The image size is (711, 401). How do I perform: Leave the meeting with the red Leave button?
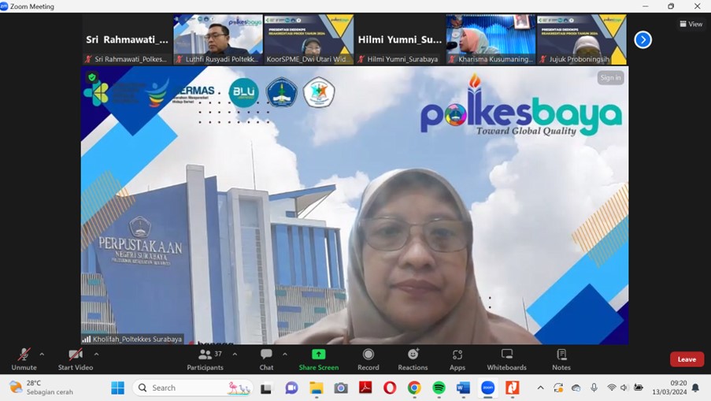coord(687,359)
